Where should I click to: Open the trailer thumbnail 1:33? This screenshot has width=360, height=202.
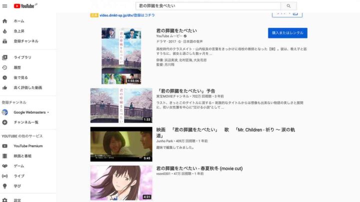click(121, 106)
